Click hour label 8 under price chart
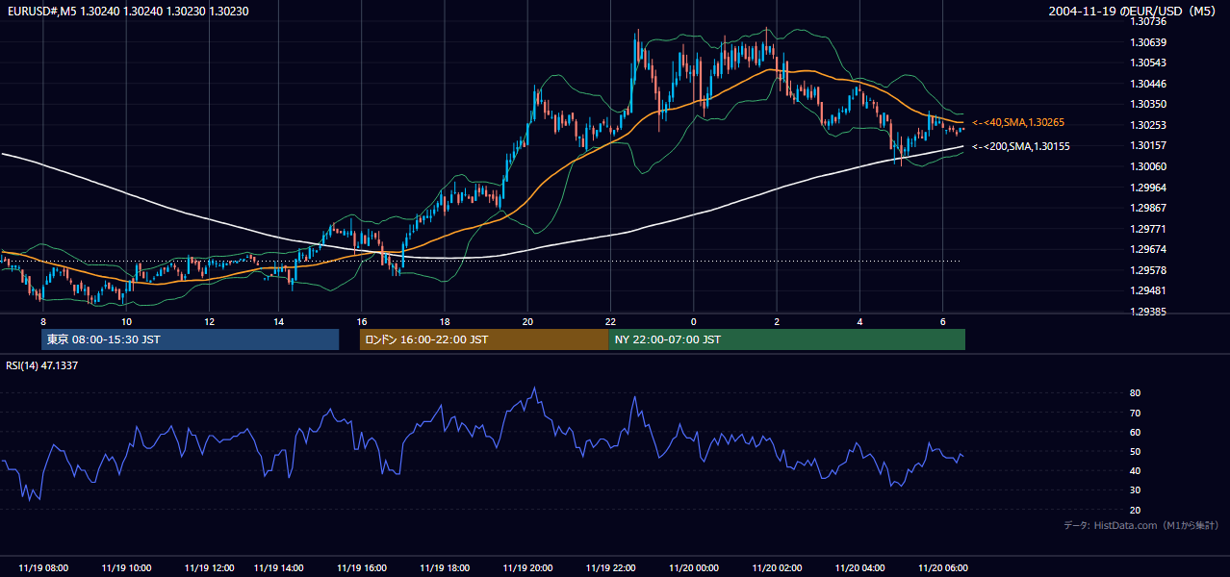1230x577 pixels. click(42, 321)
